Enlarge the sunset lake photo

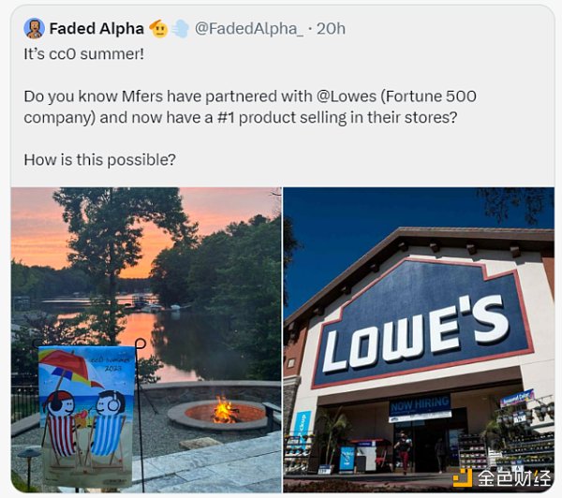coord(146,281)
